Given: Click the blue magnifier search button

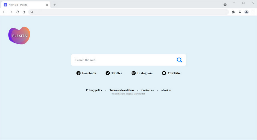Looking at the screenshot, I should pos(179,60).
